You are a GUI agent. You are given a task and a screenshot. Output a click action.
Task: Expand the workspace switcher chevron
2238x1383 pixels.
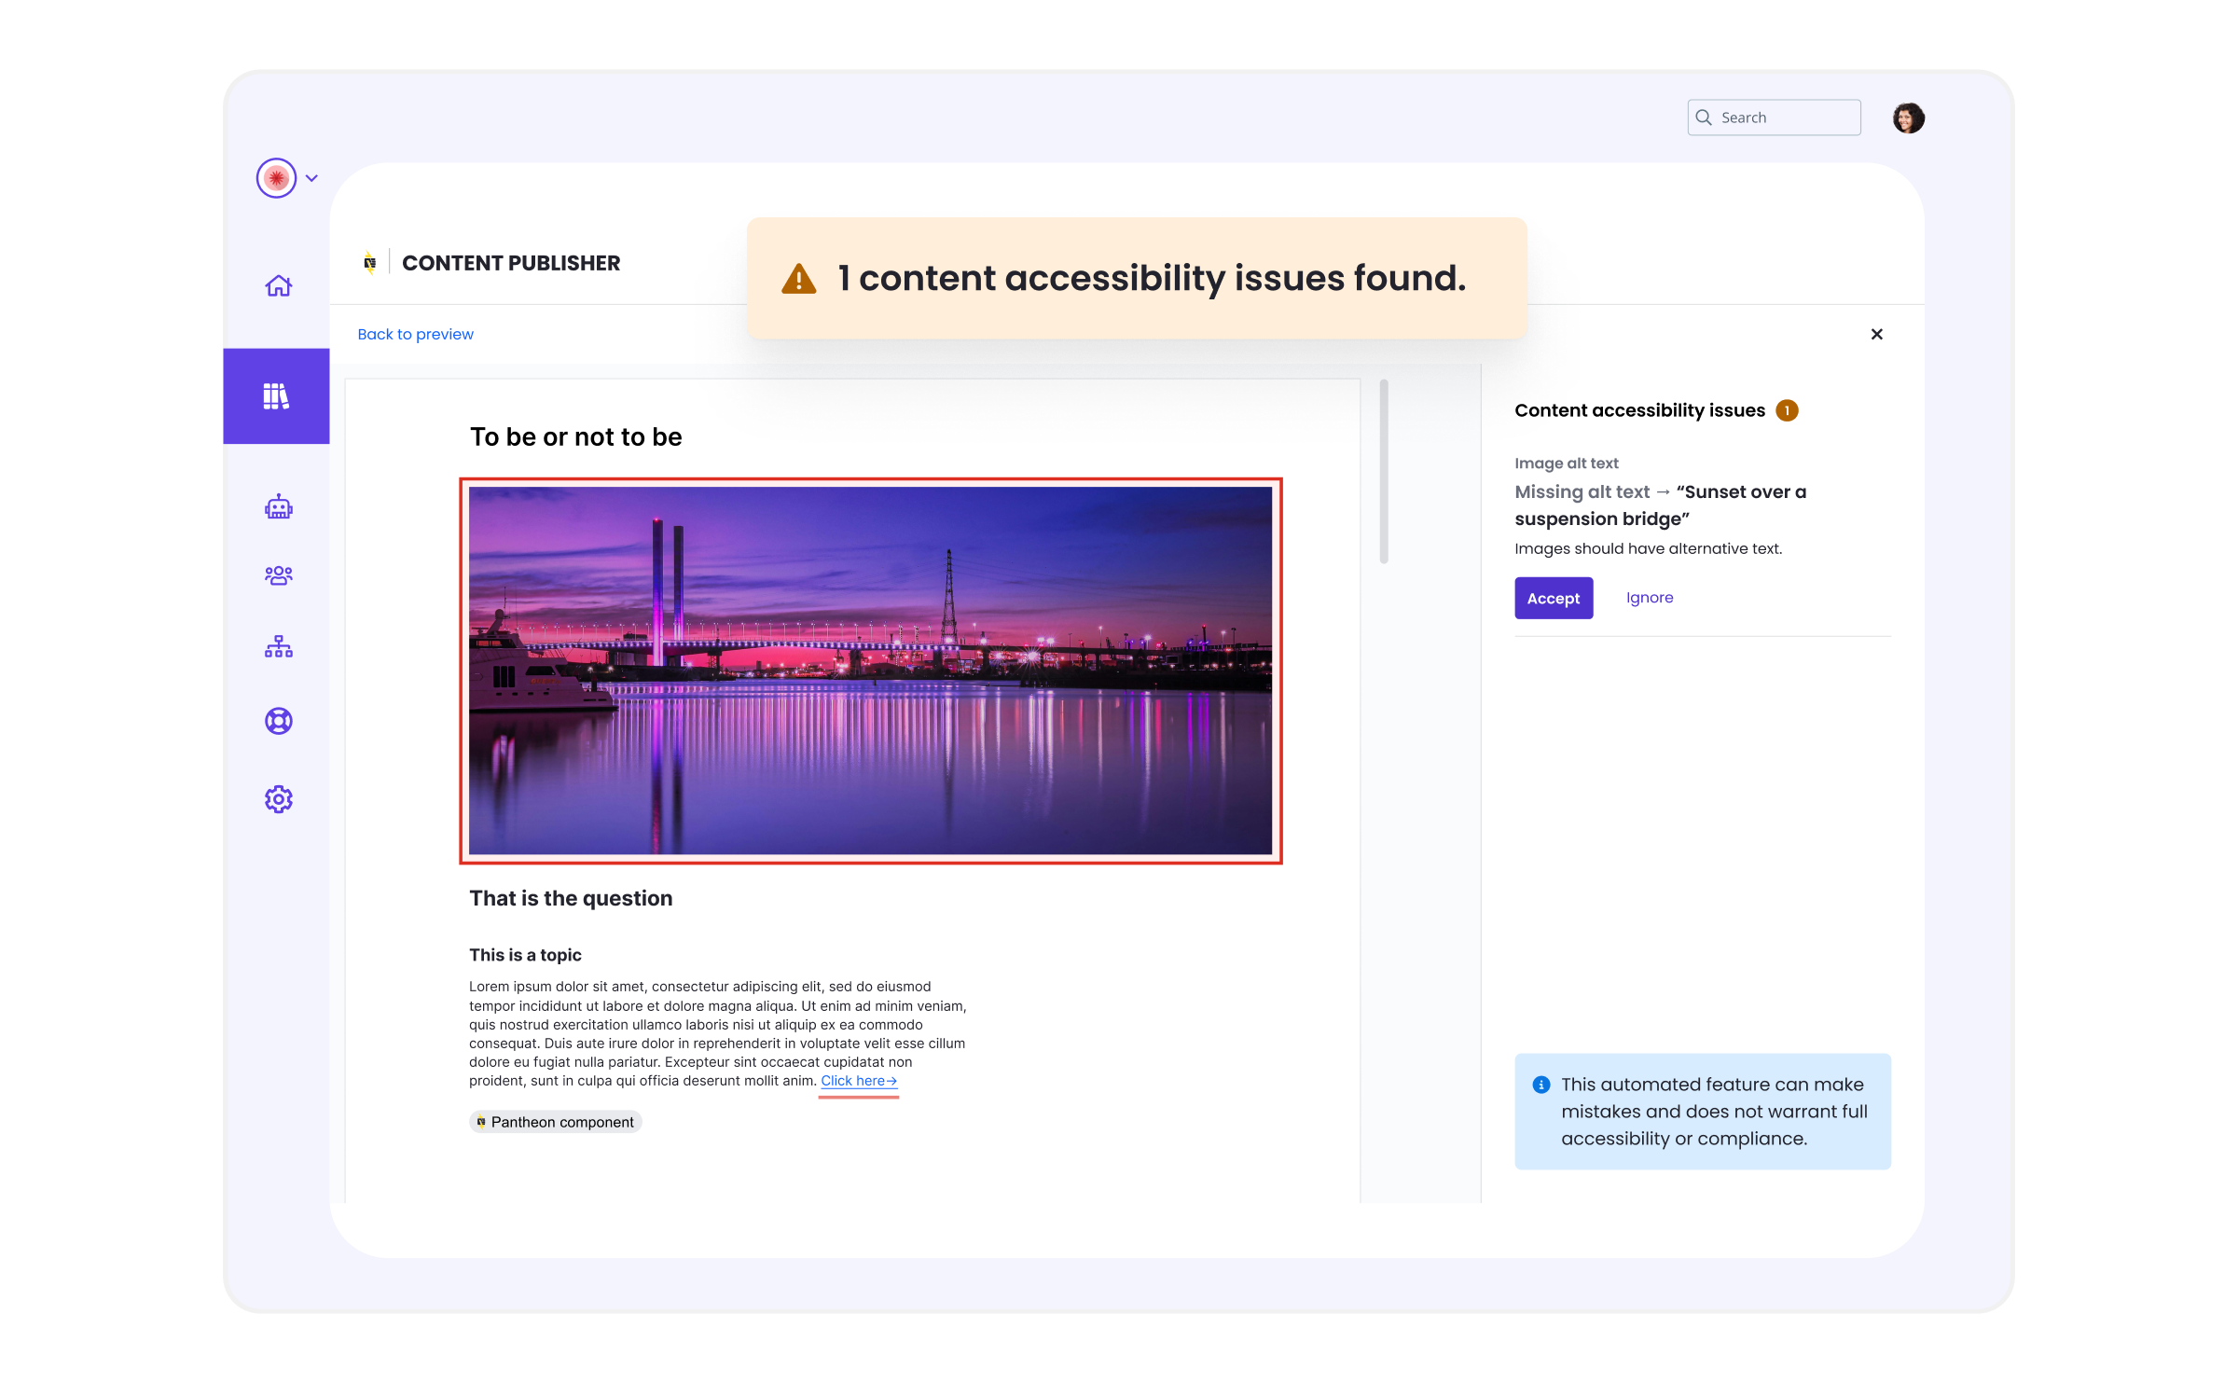[312, 178]
